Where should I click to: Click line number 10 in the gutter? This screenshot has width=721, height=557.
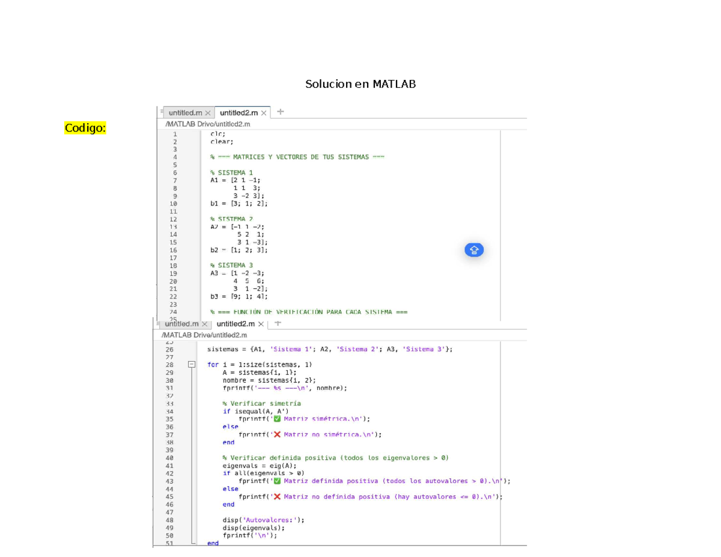174,204
